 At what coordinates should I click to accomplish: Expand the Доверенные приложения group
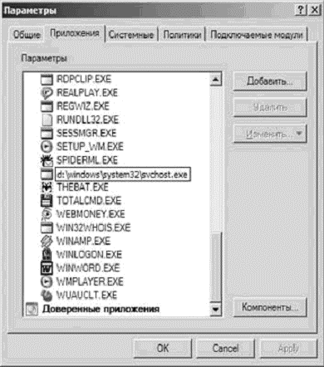[x=32, y=309]
